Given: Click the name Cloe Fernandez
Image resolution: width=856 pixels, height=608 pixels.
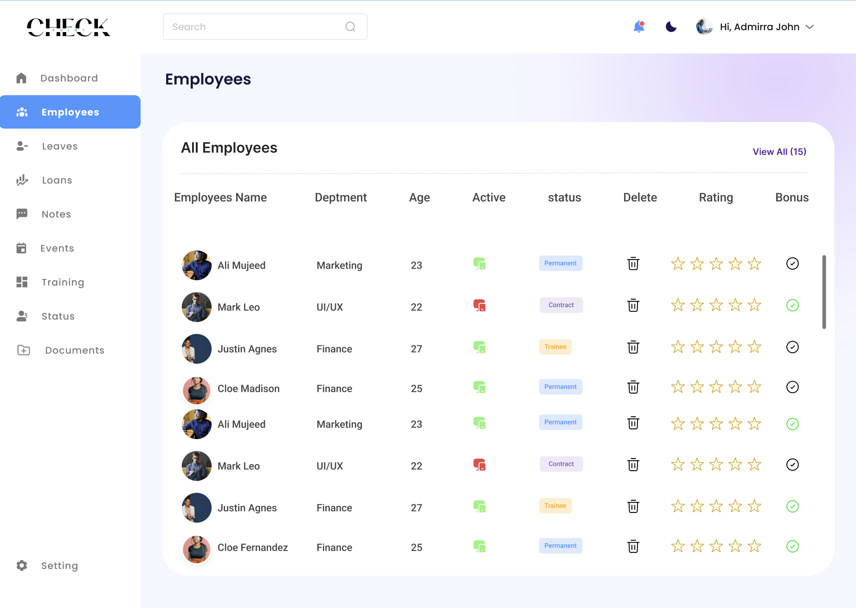Looking at the screenshot, I should point(253,548).
